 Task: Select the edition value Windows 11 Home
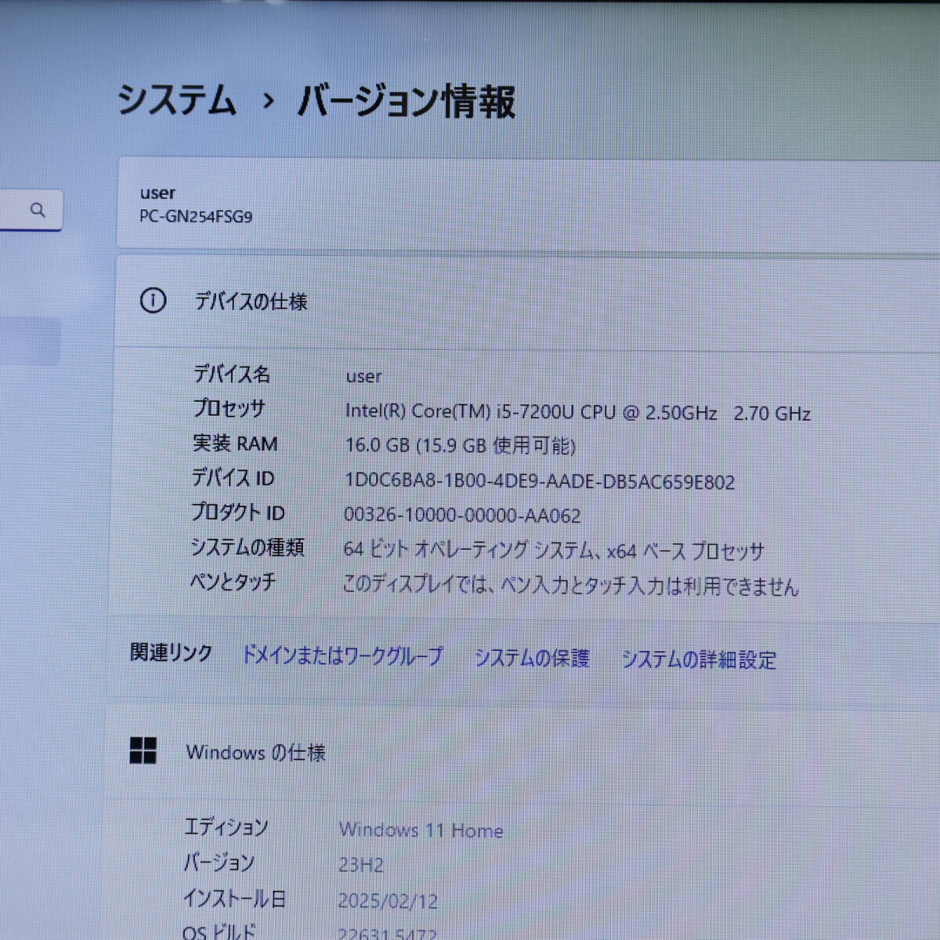pyautogui.click(x=421, y=830)
